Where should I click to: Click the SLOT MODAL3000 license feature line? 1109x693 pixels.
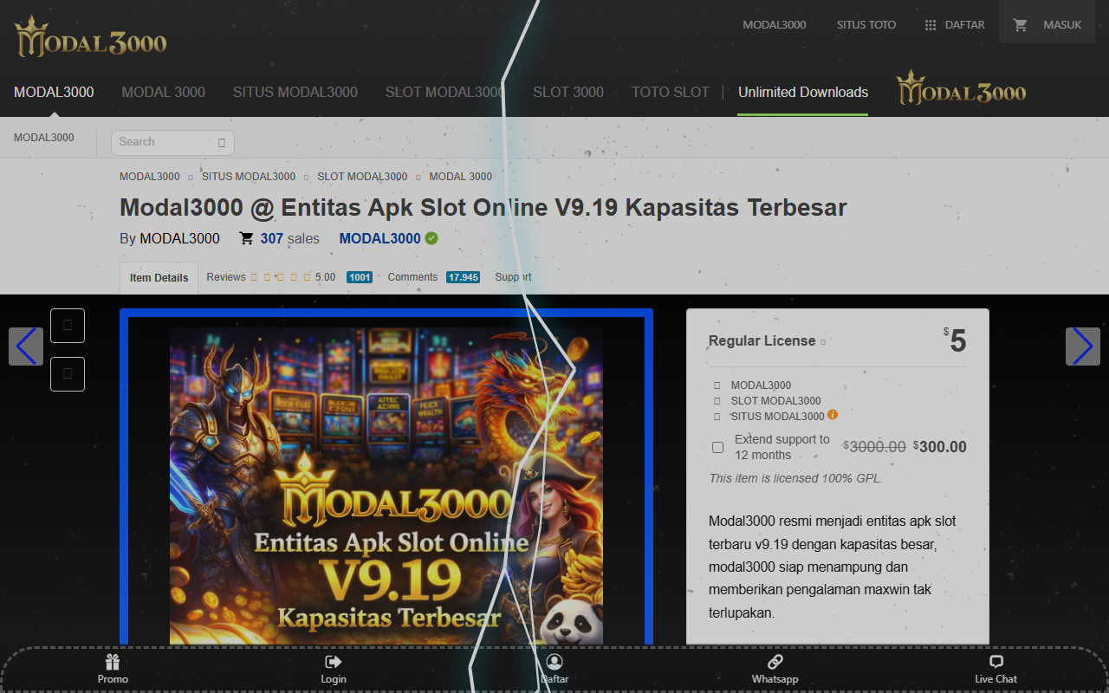[776, 401]
